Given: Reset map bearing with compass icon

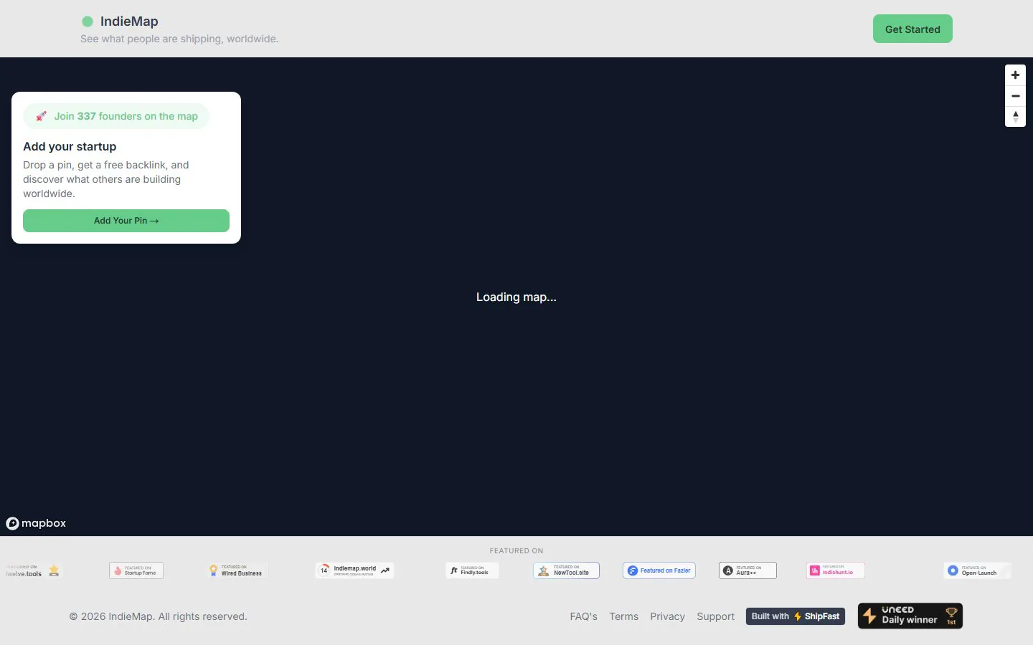Looking at the screenshot, I should [1015, 117].
